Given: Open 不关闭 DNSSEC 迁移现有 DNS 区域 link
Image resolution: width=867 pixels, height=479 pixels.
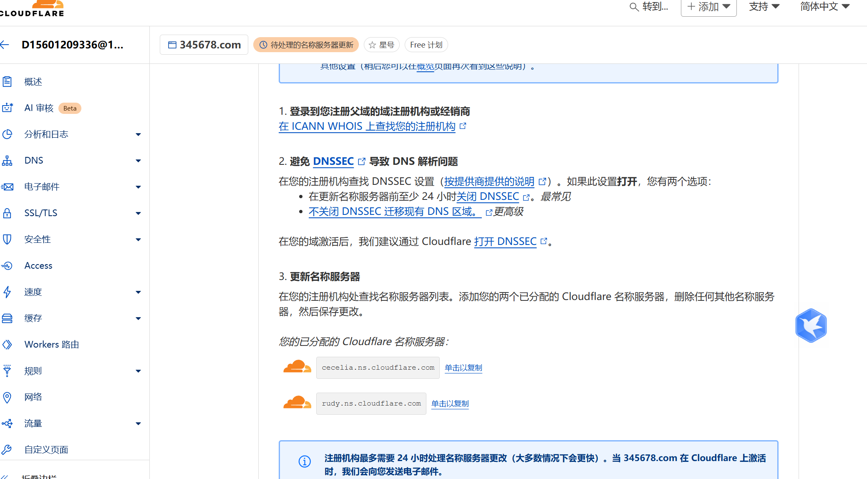Looking at the screenshot, I should [x=395, y=212].
